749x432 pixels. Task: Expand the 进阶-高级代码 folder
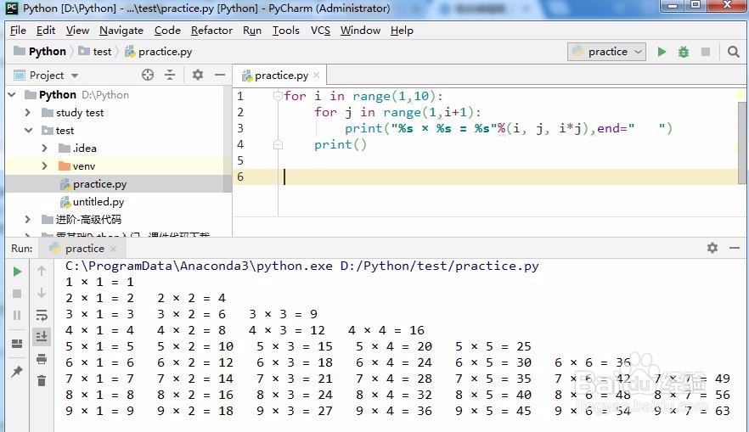(28, 220)
